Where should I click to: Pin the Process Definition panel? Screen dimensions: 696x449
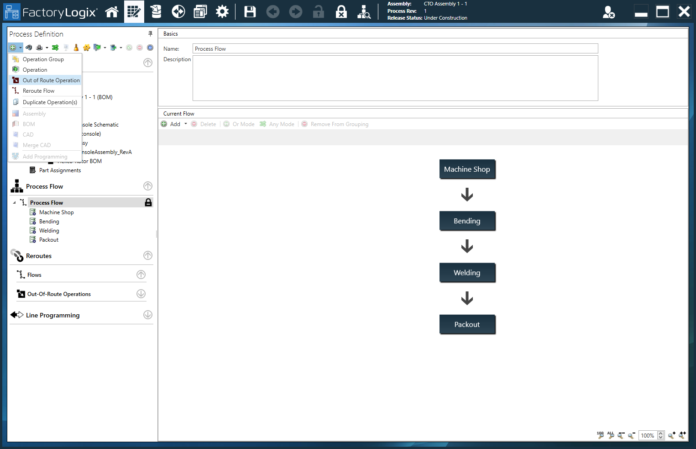pos(150,34)
